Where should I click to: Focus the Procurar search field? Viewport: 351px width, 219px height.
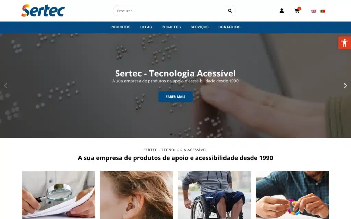pyautogui.click(x=170, y=11)
